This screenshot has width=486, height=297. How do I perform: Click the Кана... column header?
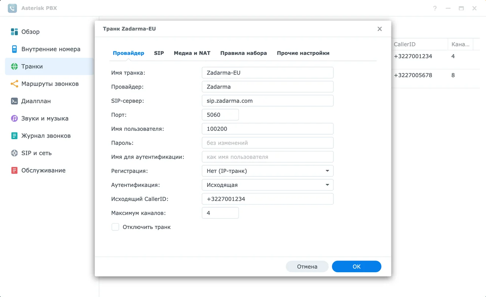pos(461,44)
